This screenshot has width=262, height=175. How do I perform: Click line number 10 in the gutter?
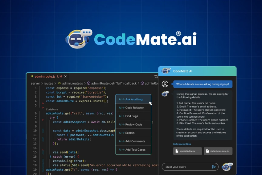point(35,131)
